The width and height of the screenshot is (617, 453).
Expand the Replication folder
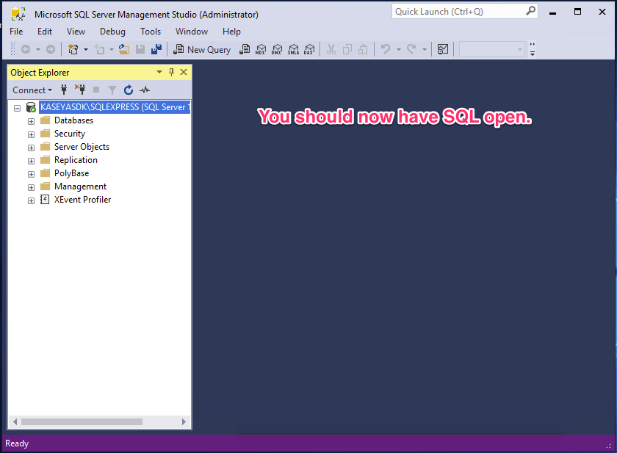tap(31, 161)
